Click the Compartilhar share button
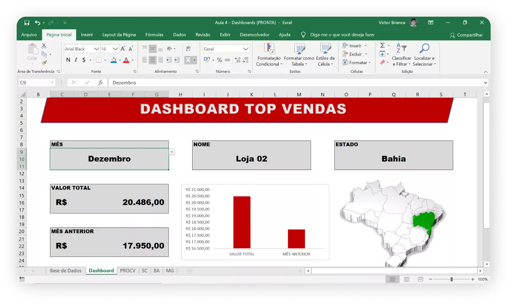The width and height of the screenshot is (511, 304). click(x=467, y=35)
